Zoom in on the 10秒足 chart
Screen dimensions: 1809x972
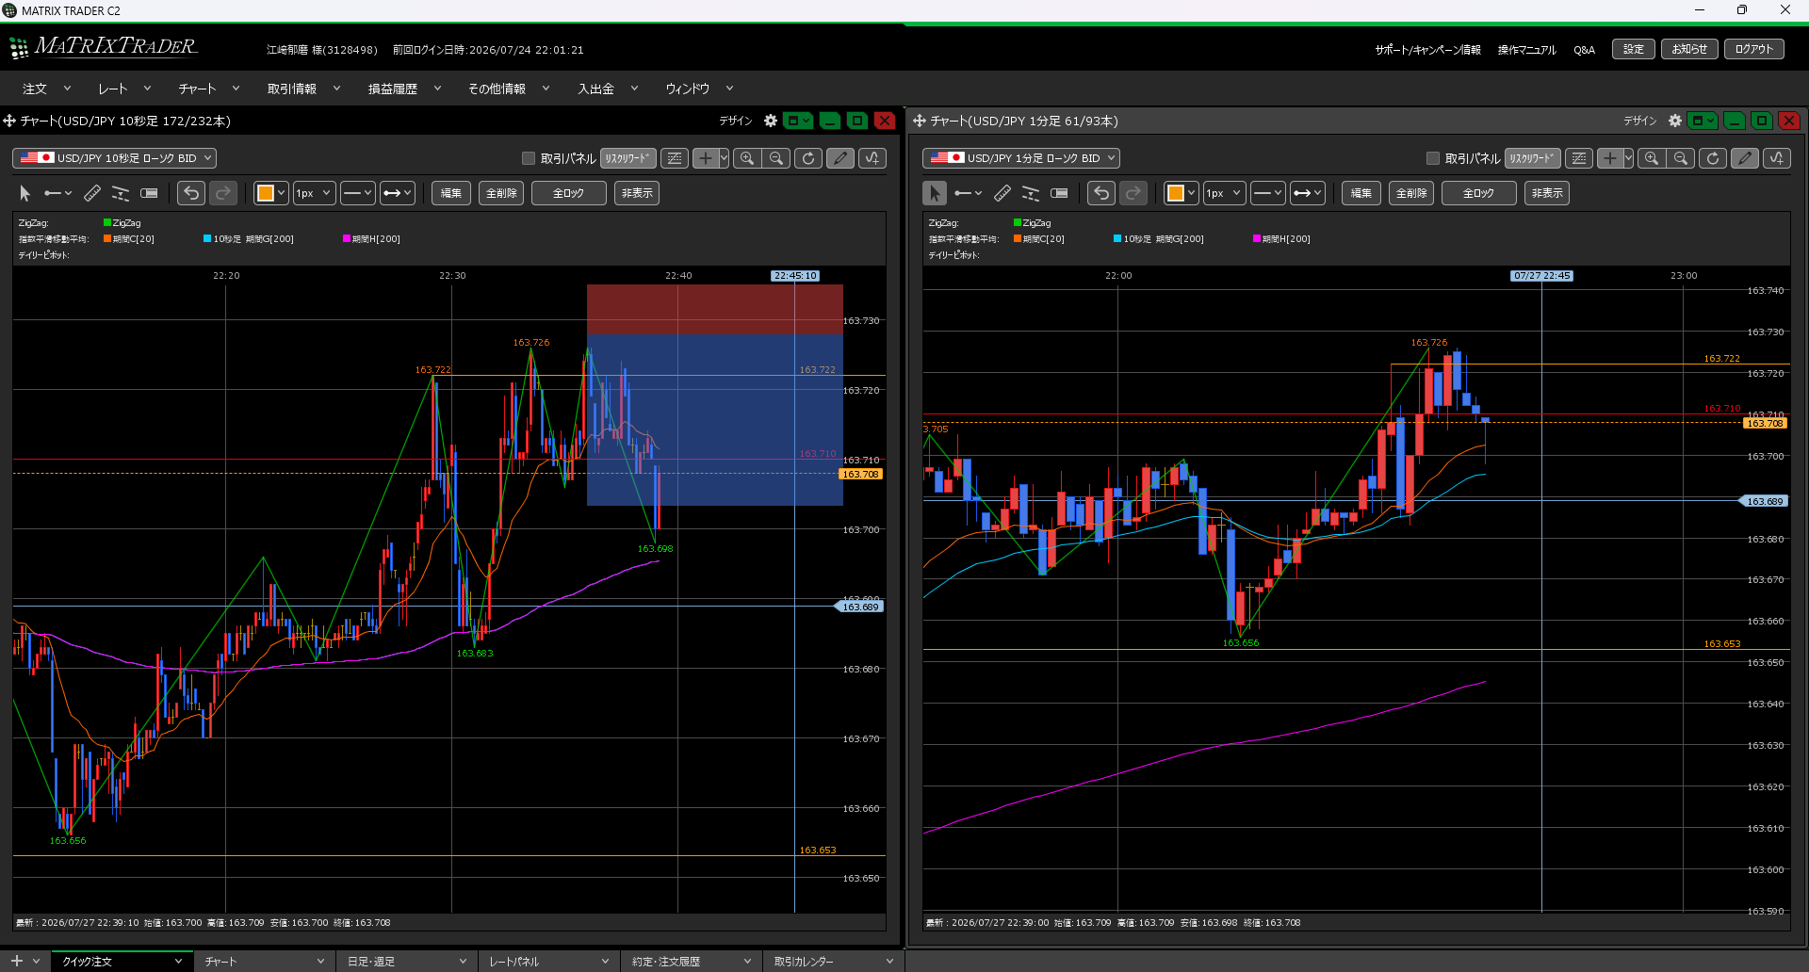[x=747, y=158]
